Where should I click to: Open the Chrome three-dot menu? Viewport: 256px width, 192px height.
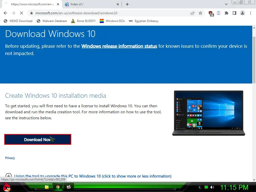(250, 13)
